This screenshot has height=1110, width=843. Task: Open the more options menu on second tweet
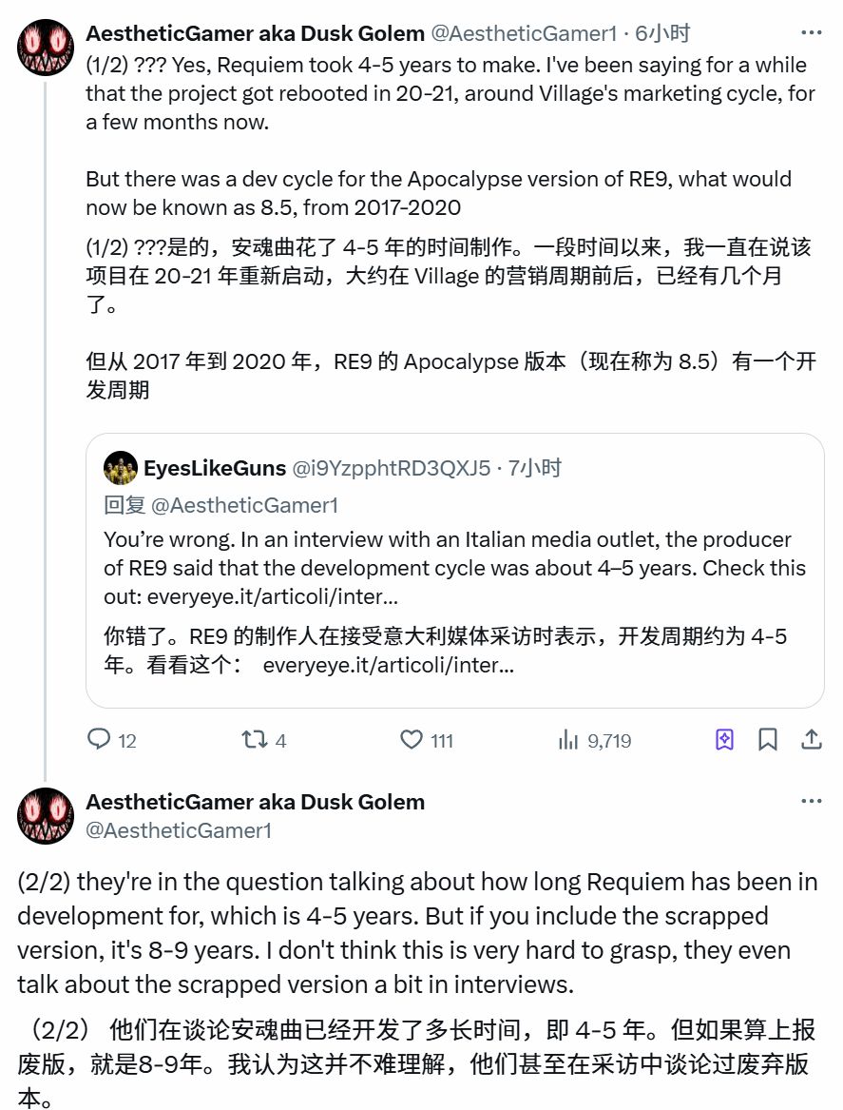(x=811, y=802)
